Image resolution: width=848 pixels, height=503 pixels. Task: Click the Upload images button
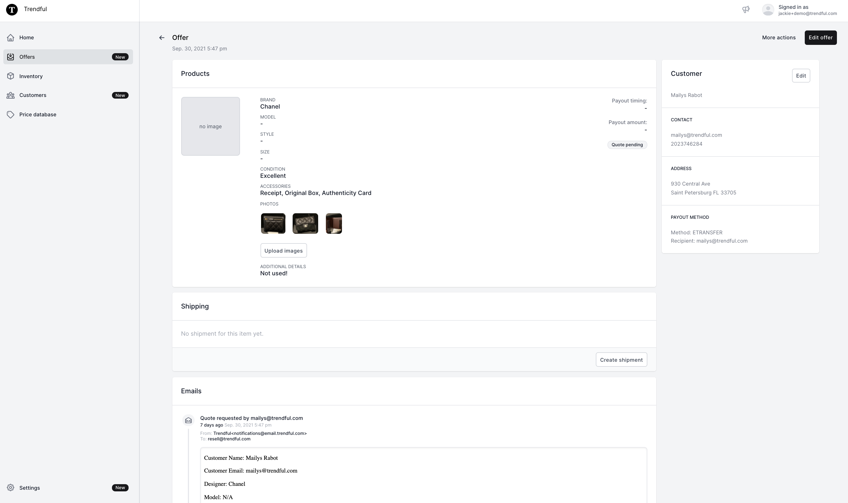pos(283,251)
